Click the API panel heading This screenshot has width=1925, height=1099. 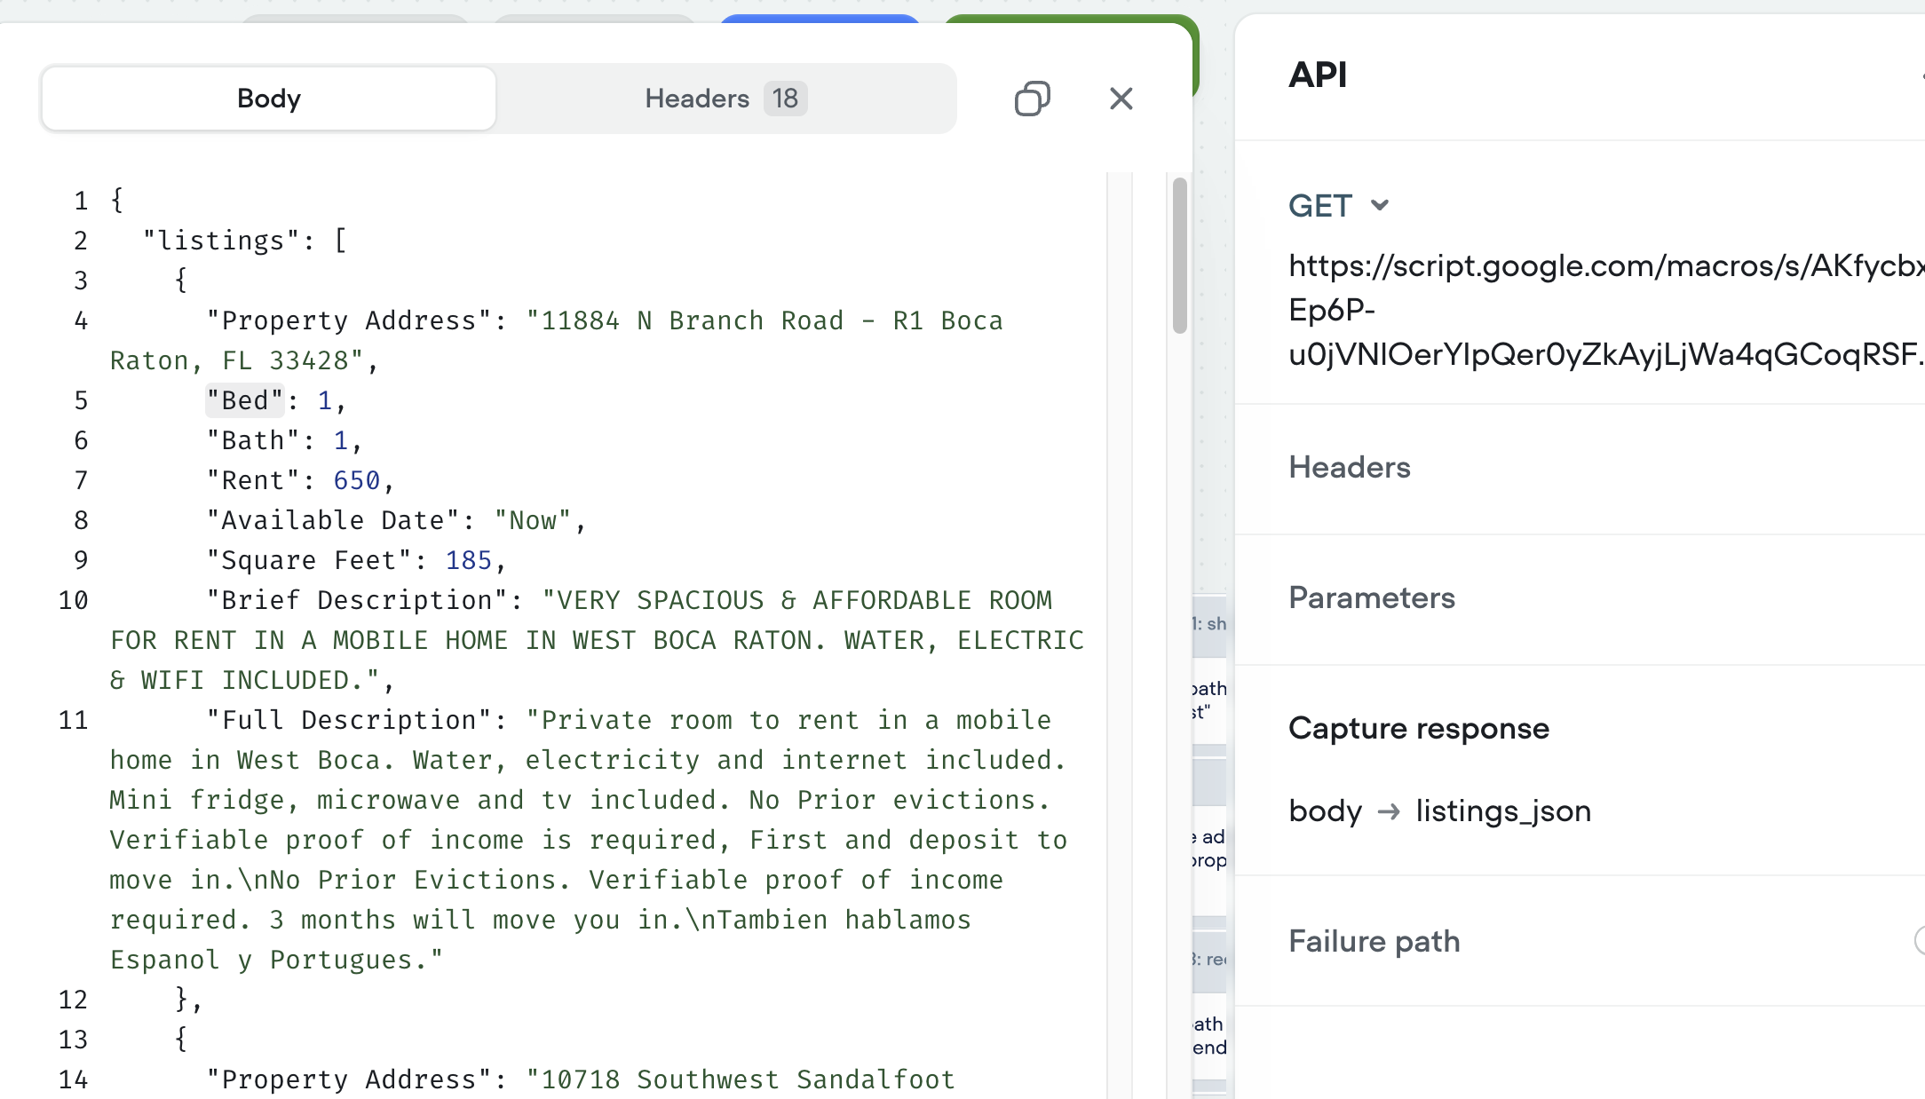[x=1318, y=75]
